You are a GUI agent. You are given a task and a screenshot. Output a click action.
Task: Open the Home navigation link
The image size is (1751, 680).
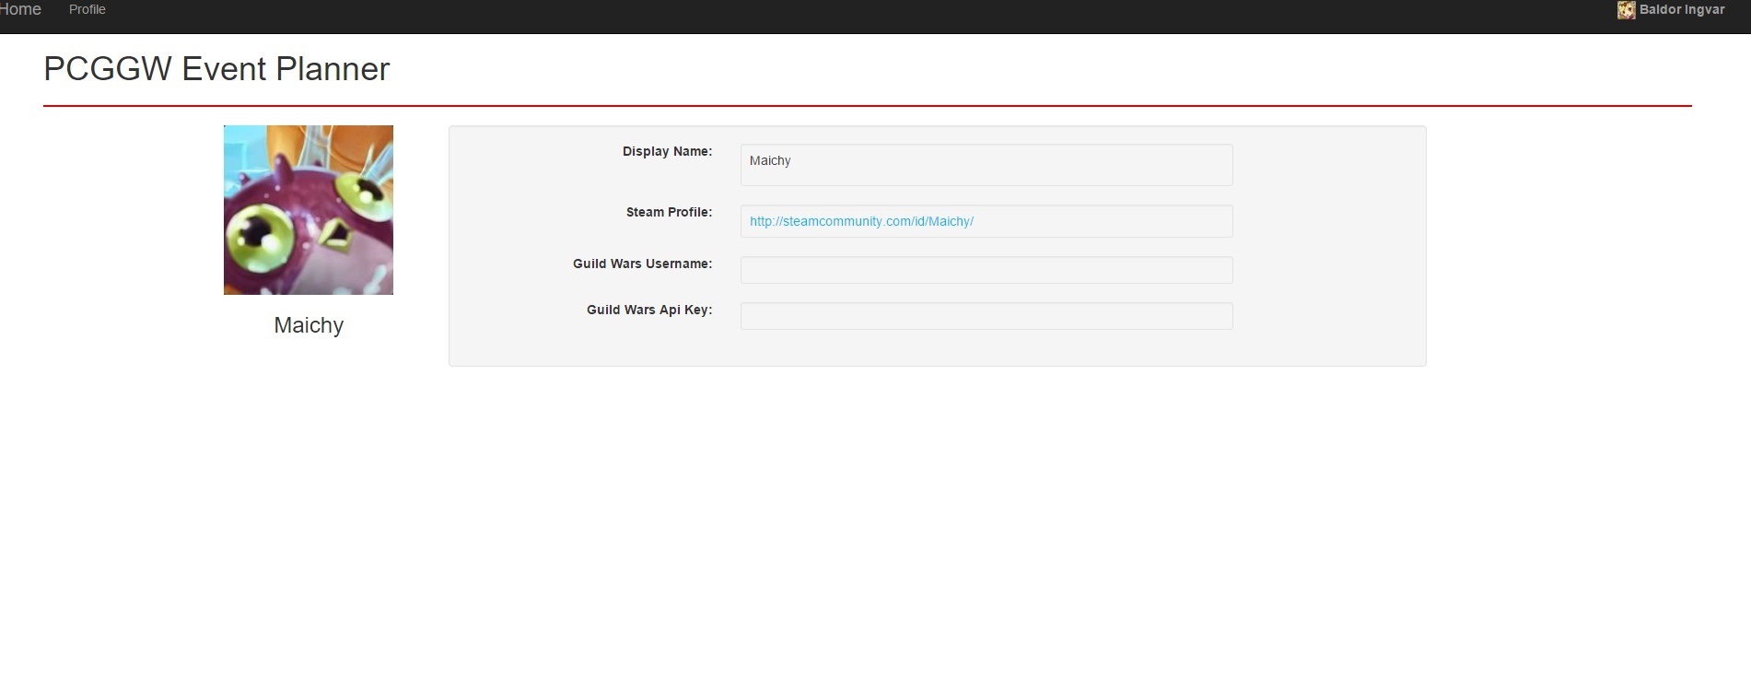(20, 9)
